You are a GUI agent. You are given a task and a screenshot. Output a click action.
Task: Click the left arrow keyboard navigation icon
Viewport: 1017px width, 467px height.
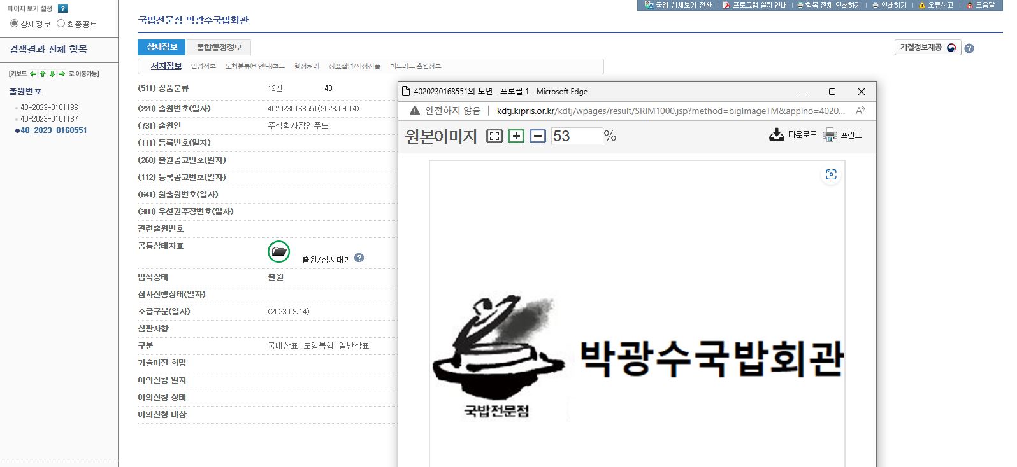[33, 74]
